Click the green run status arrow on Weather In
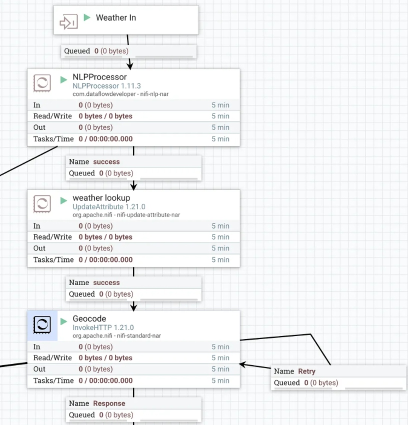The image size is (408, 425). click(87, 17)
